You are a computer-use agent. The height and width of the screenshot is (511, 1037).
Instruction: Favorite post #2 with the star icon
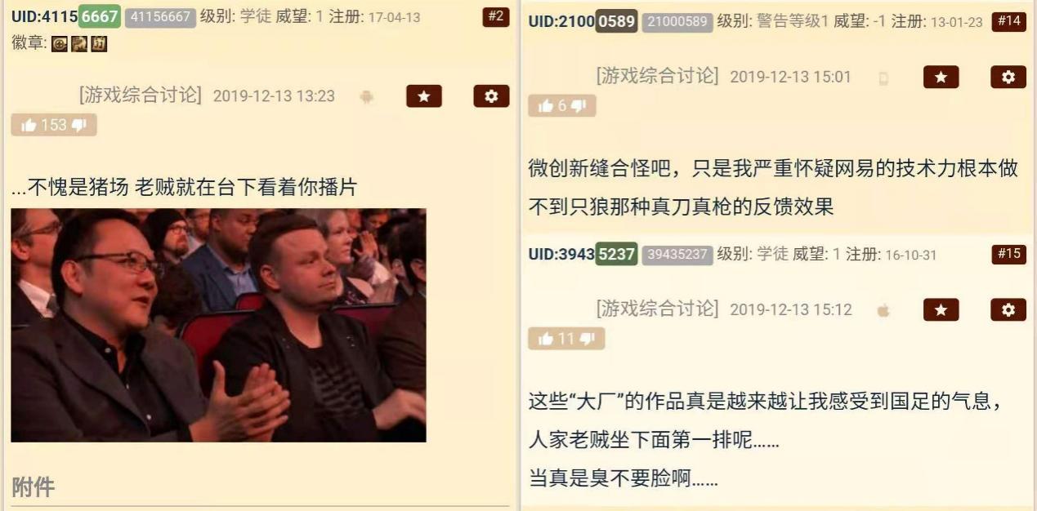pyautogui.click(x=423, y=96)
